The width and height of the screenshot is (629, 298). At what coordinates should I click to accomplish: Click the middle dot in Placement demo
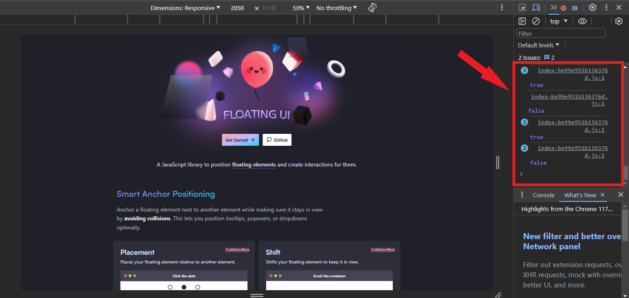184,287
